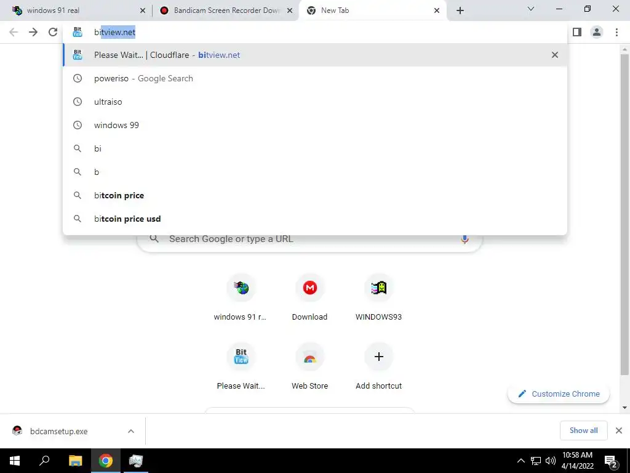Choose the ultraiso history suggestion

[x=315, y=102]
